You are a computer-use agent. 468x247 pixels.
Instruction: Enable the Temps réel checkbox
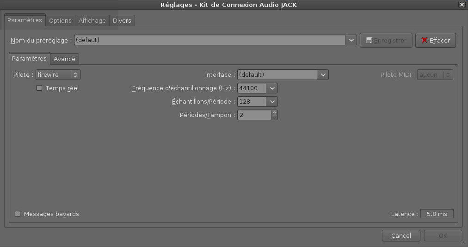click(39, 88)
